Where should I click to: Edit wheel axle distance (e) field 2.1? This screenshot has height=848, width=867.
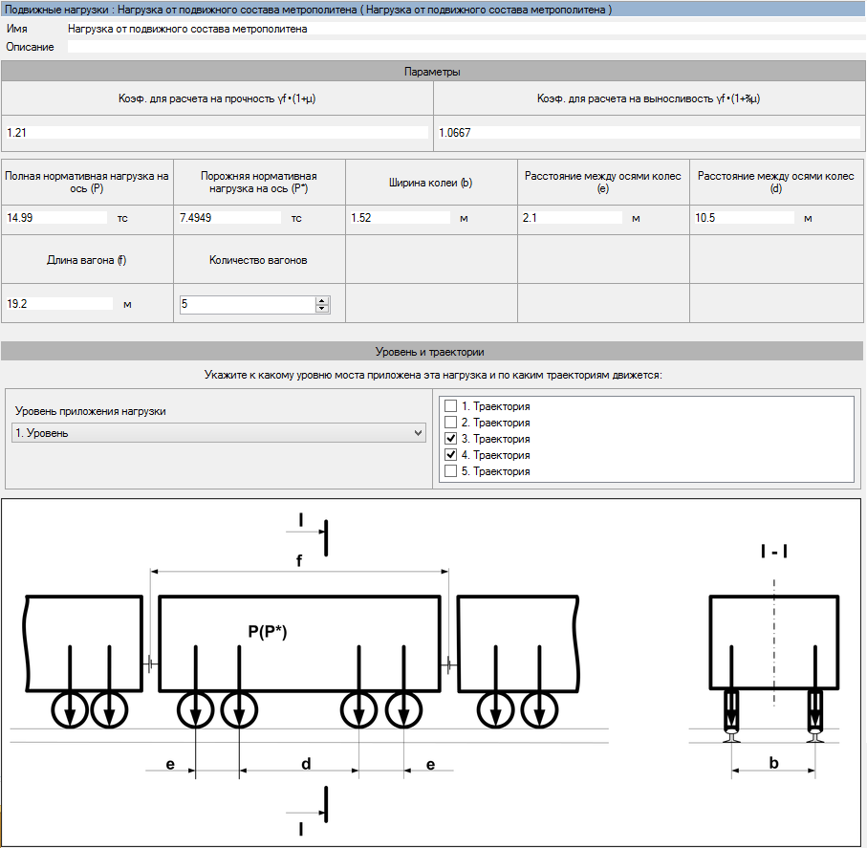click(572, 218)
